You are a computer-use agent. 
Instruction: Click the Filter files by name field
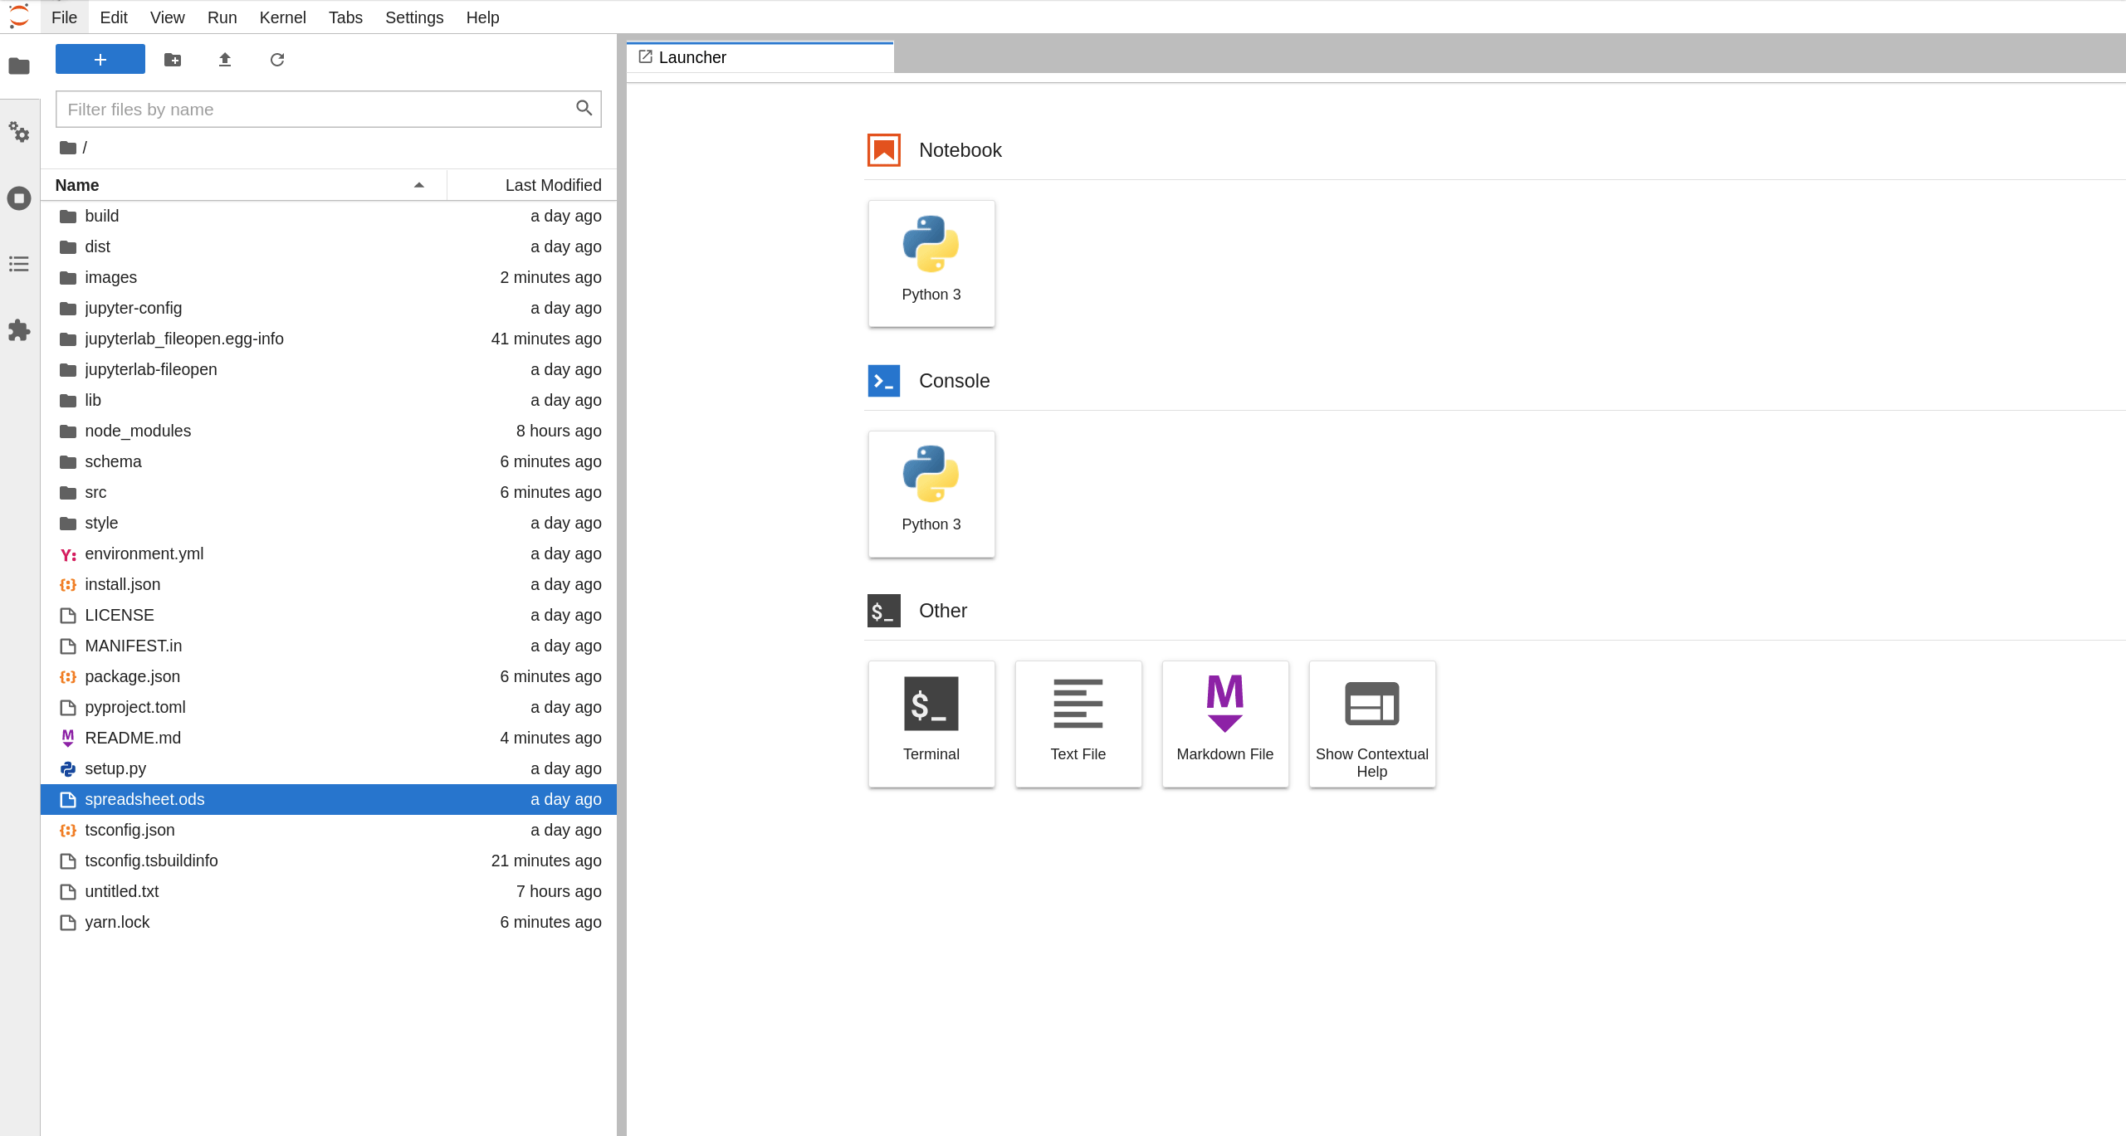[x=315, y=110]
